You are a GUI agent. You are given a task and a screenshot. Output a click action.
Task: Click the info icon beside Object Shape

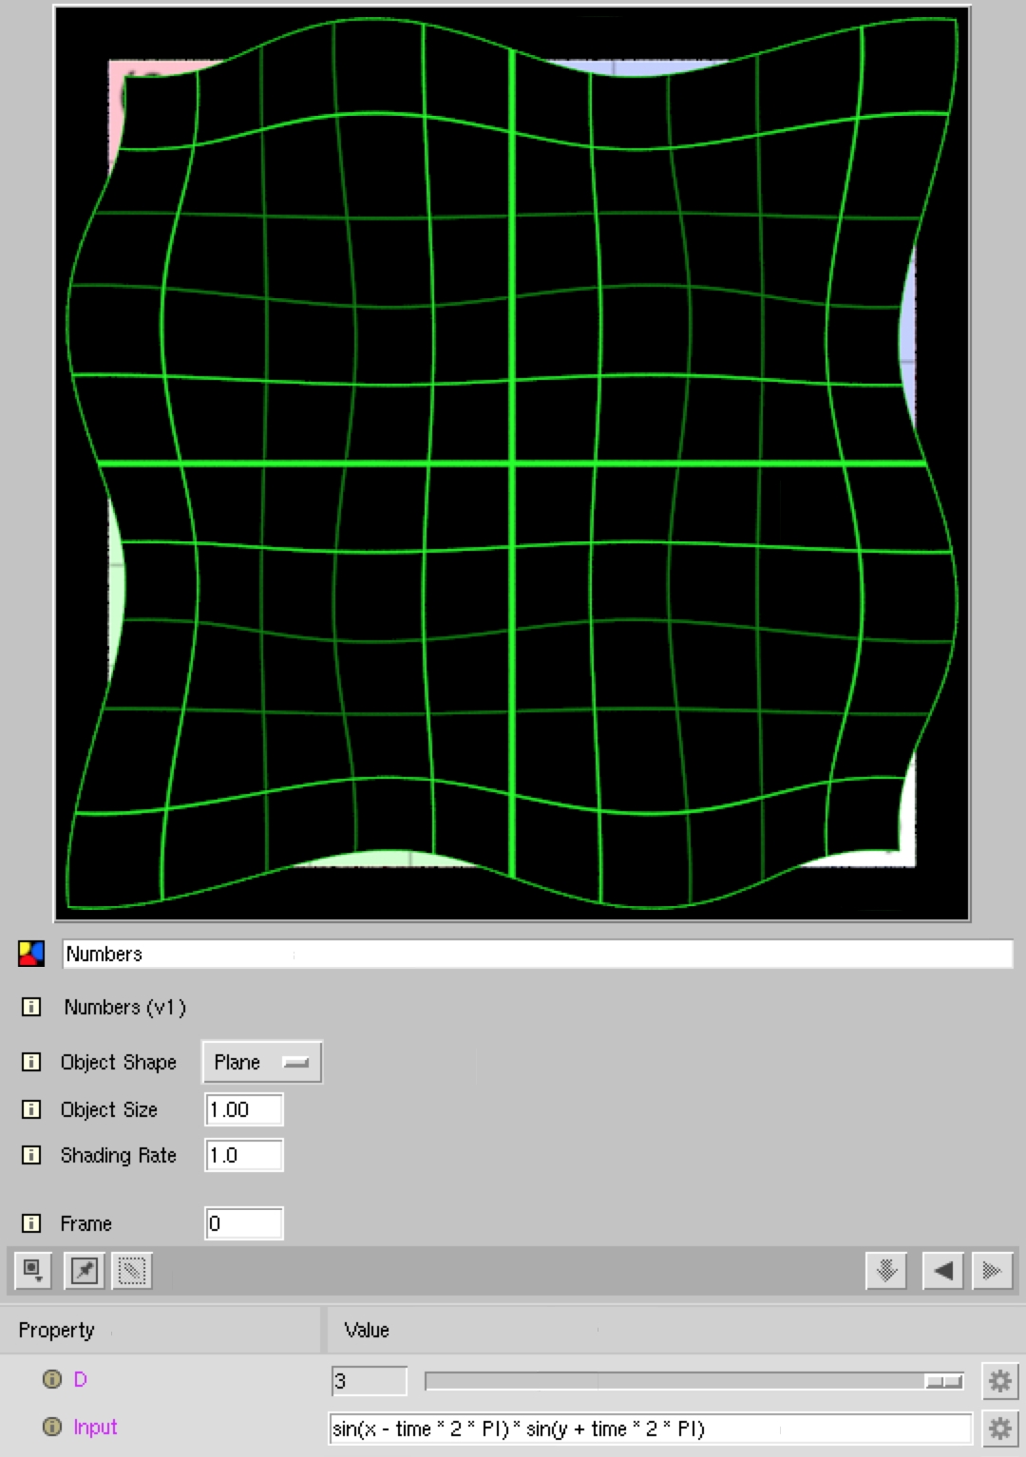pyautogui.click(x=31, y=1062)
